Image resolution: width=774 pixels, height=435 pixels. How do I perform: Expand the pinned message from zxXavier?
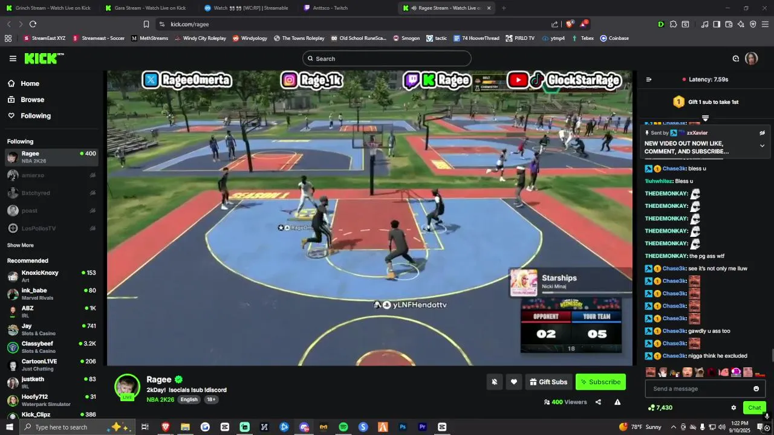click(762, 146)
